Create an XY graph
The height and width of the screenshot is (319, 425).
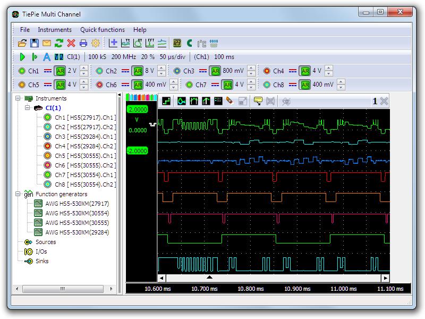(138, 43)
